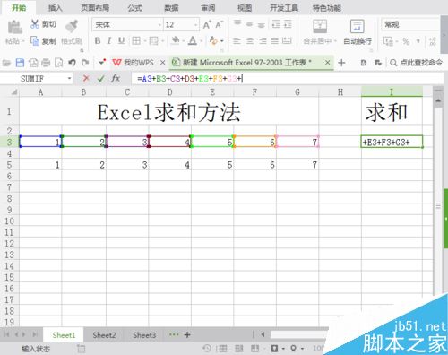This screenshot has width=448, height=355.
Task: Open the 开发工具 ribbon tab
Action: [284, 8]
